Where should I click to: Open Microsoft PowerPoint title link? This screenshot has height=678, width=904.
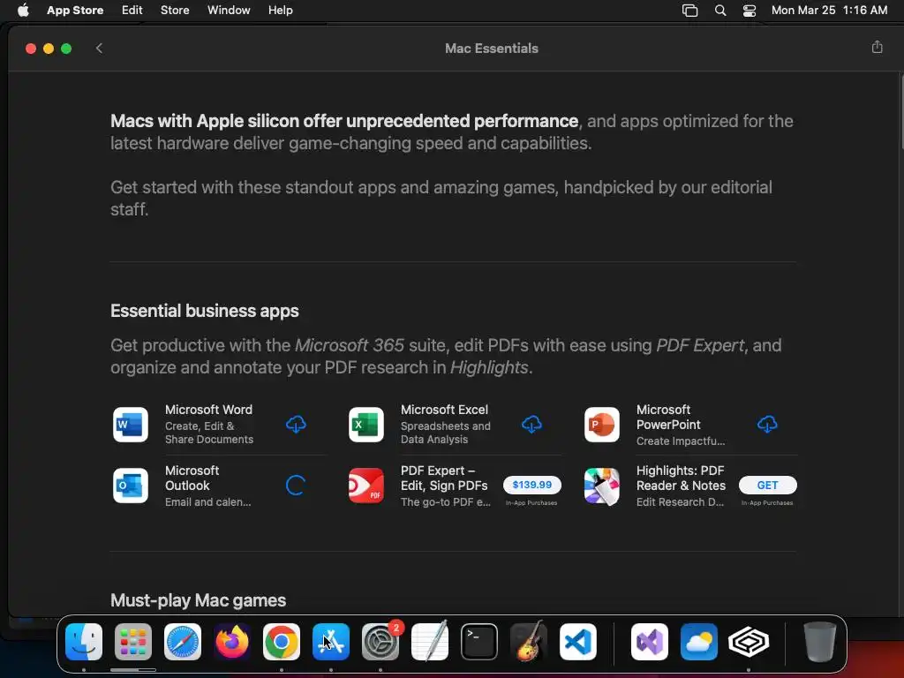pyautogui.click(x=668, y=418)
